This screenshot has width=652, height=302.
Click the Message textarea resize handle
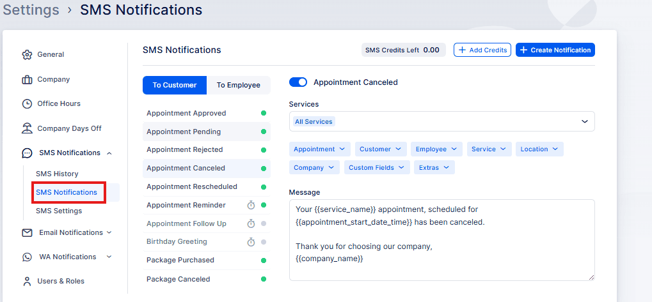(591, 277)
